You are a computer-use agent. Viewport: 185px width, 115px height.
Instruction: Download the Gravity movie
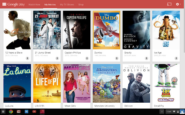(147, 58)
